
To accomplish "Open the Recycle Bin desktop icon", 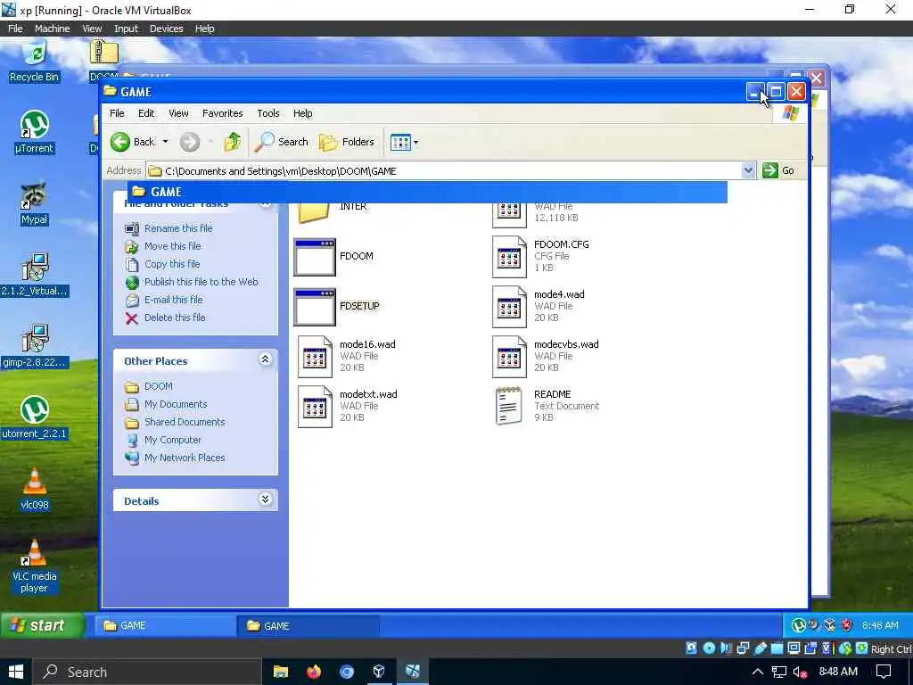I will (35, 62).
